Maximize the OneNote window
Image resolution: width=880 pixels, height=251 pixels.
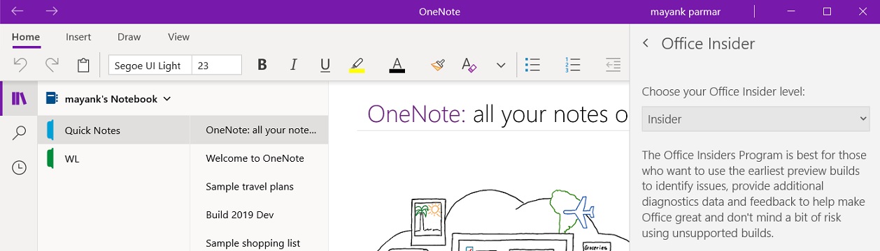(827, 11)
